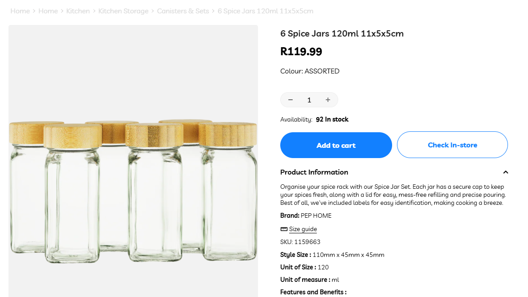Click the R119.99 price text
This screenshot has height=297, width=528.
tap(301, 52)
